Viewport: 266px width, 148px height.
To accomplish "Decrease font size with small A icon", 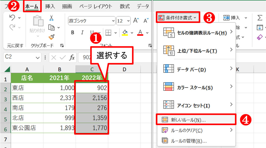I will click(146, 21).
